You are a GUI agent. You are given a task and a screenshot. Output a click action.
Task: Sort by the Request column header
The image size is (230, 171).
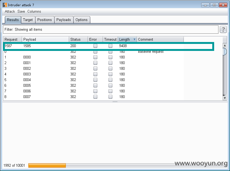point(12,39)
